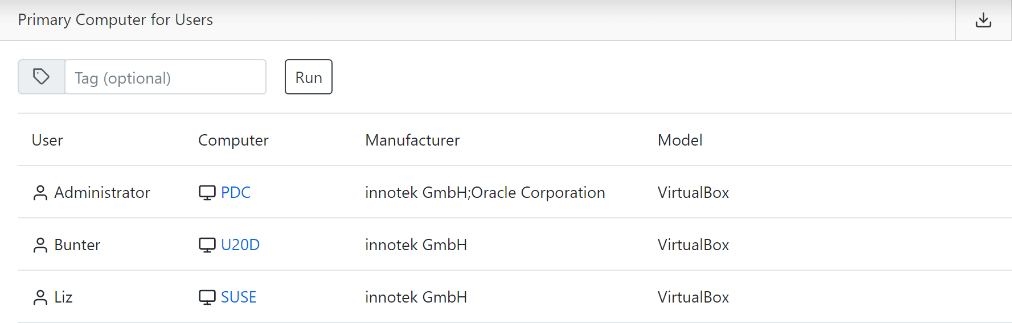
Task: Click the user icon next to Liz
Action: [x=40, y=297]
